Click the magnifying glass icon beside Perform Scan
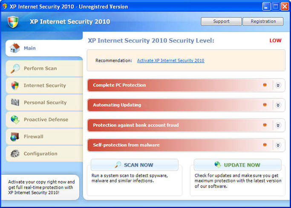 15,68
